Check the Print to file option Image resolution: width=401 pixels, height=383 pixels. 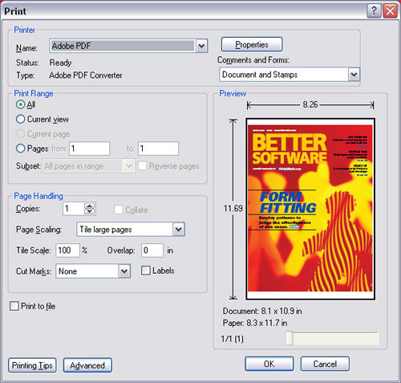pos(14,306)
